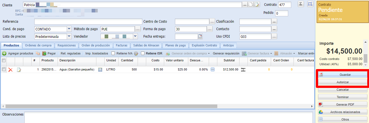The height and width of the screenshot is (123, 369).
Task: Click the Pedido number field
Action: click(282, 13)
